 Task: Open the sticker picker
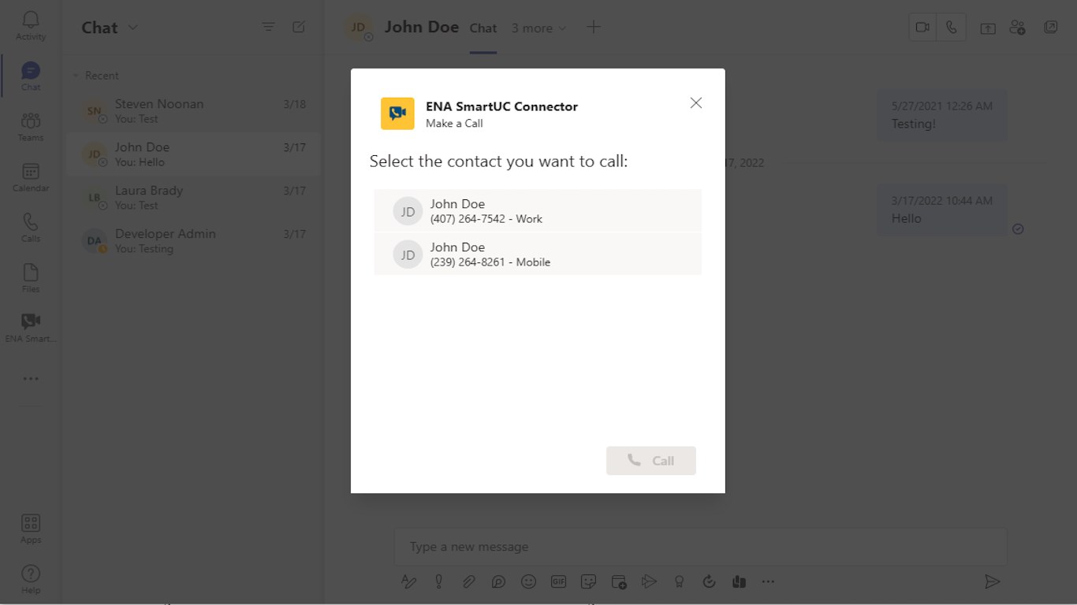(588, 581)
